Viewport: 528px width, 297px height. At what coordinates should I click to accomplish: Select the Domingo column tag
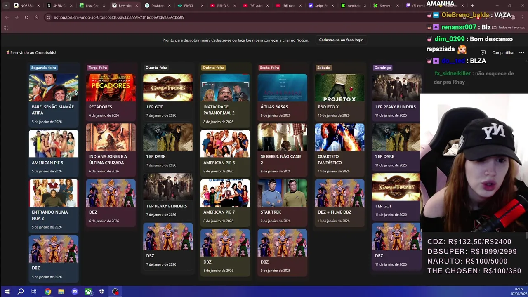point(382,68)
